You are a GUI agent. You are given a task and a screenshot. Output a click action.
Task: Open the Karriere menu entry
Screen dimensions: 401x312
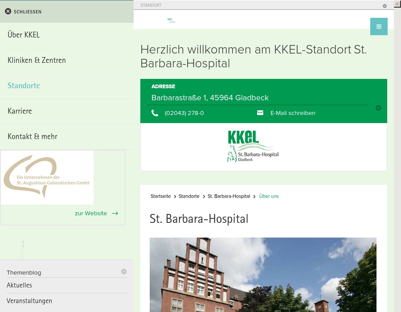[20, 111]
